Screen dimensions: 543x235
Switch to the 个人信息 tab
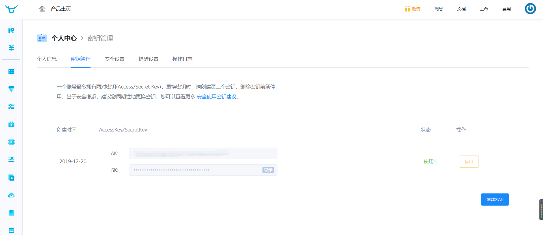point(47,59)
